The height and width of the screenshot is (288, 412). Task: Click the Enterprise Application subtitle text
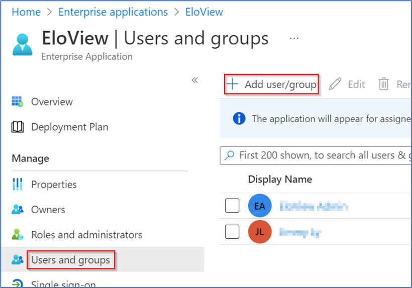coord(87,57)
